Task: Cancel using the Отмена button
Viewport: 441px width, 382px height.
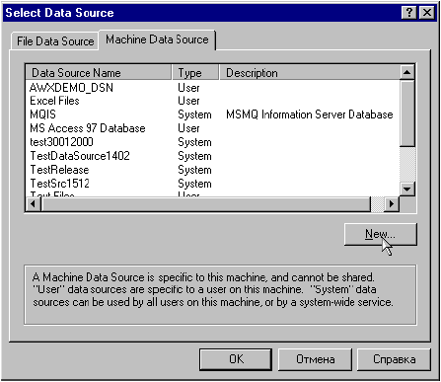Action: point(315,359)
